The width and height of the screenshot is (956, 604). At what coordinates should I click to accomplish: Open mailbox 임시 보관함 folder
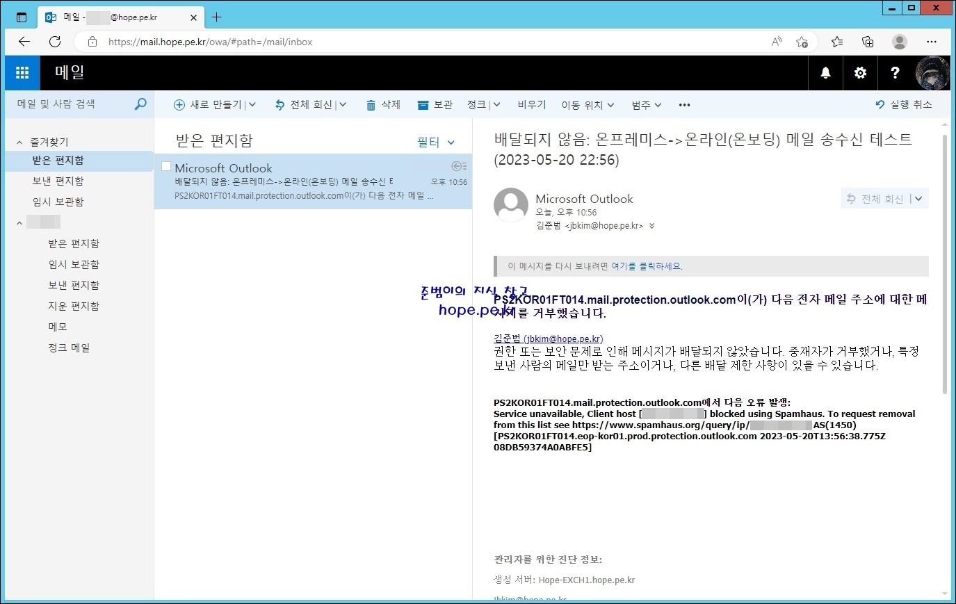[x=74, y=265]
